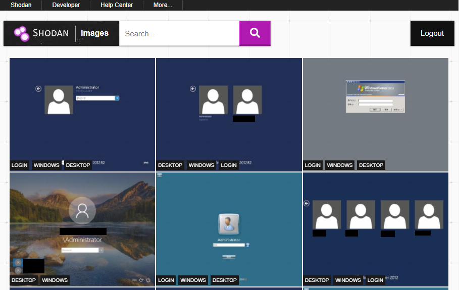Open the Administrator login thumbnail with Japanese text

coord(82,114)
